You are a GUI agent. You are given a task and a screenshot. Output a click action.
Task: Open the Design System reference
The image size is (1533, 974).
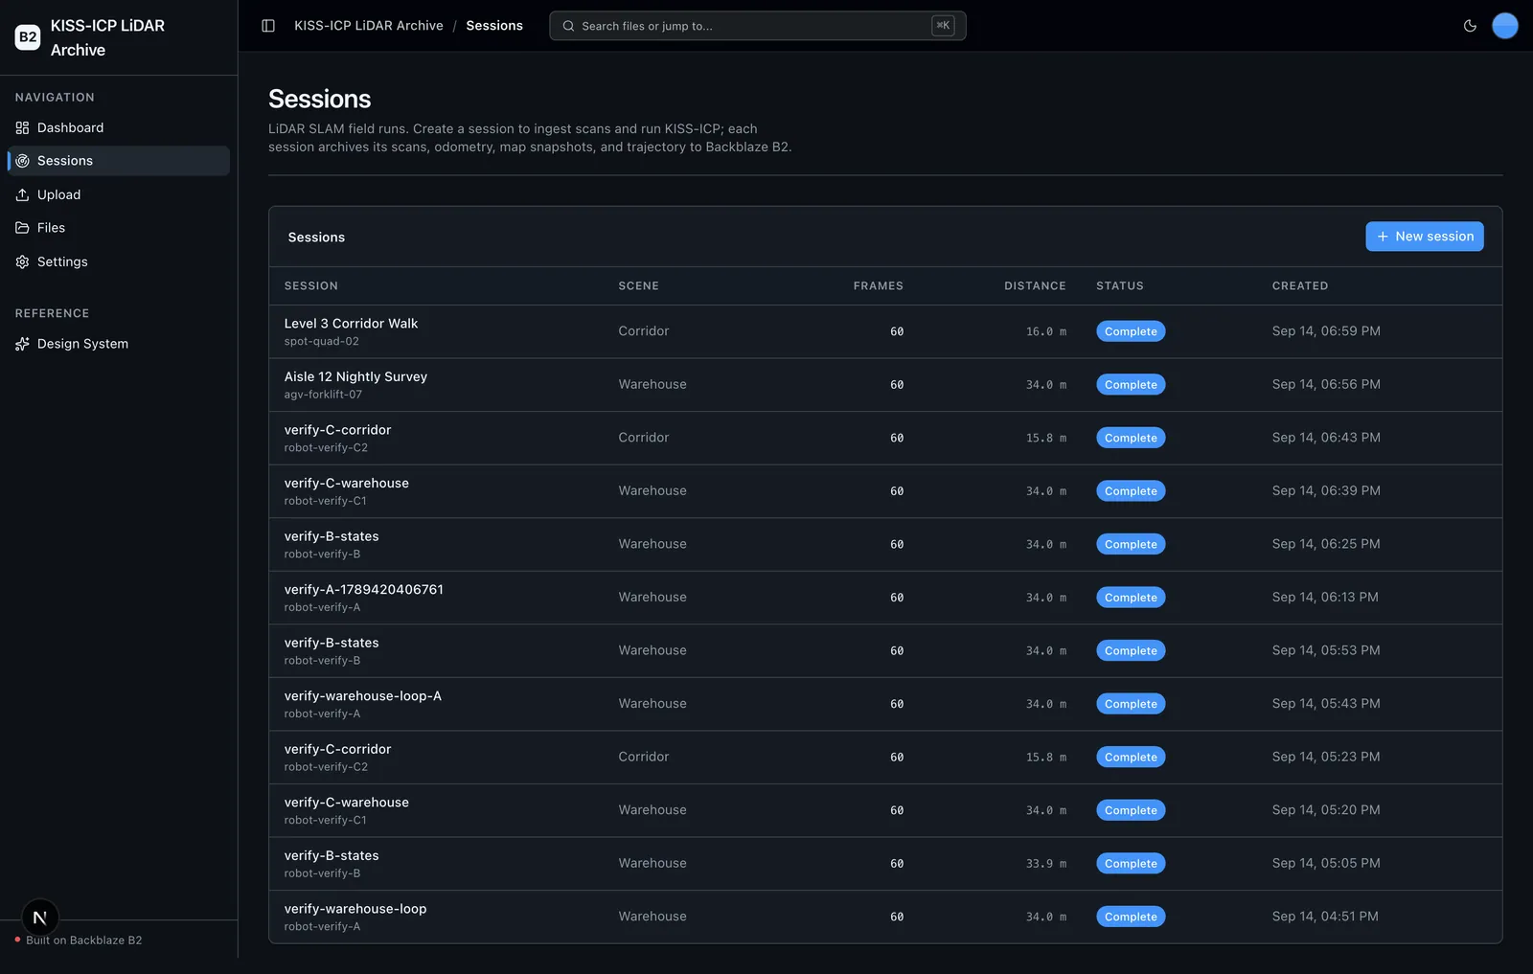tap(119, 344)
